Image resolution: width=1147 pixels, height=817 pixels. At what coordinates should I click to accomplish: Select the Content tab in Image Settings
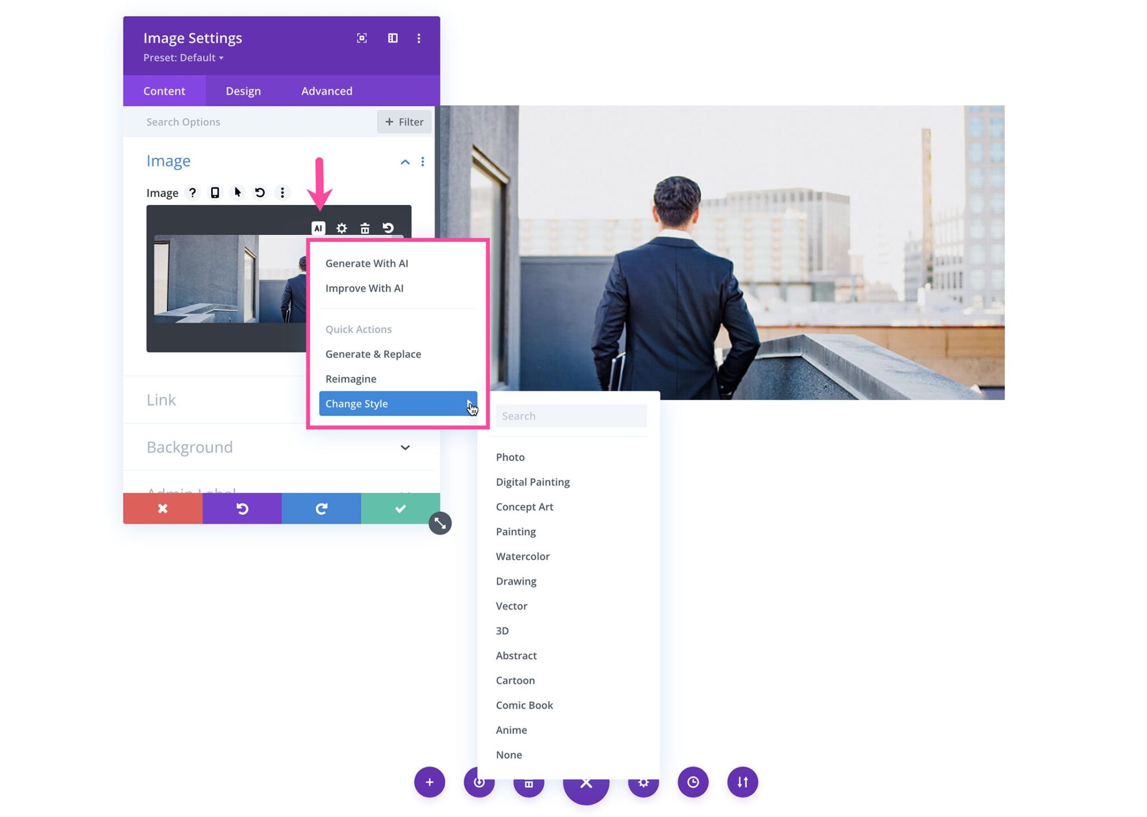(x=165, y=90)
